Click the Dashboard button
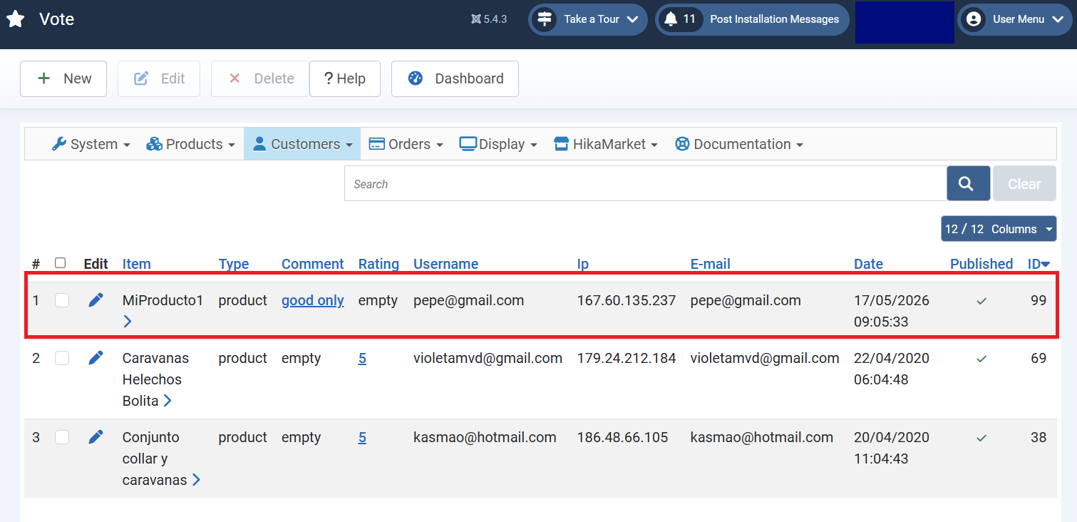Image resolution: width=1077 pixels, height=522 pixels. [455, 78]
